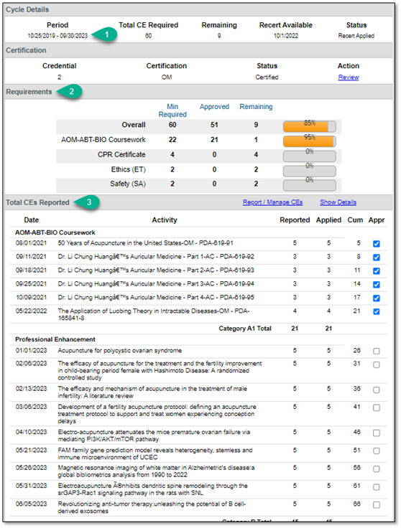This screenshot has width=401, height=528.
Task: Check the 02/06/2023 Hashimoto Disease study checkbox
Action: point(377,364)
